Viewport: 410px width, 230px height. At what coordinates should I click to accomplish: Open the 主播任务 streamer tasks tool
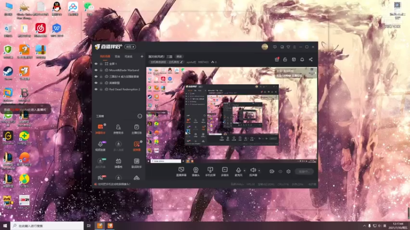136,129
